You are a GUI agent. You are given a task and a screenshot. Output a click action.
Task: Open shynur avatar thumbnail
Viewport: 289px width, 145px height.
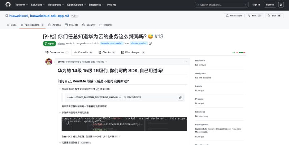click(x=49, y=62)
